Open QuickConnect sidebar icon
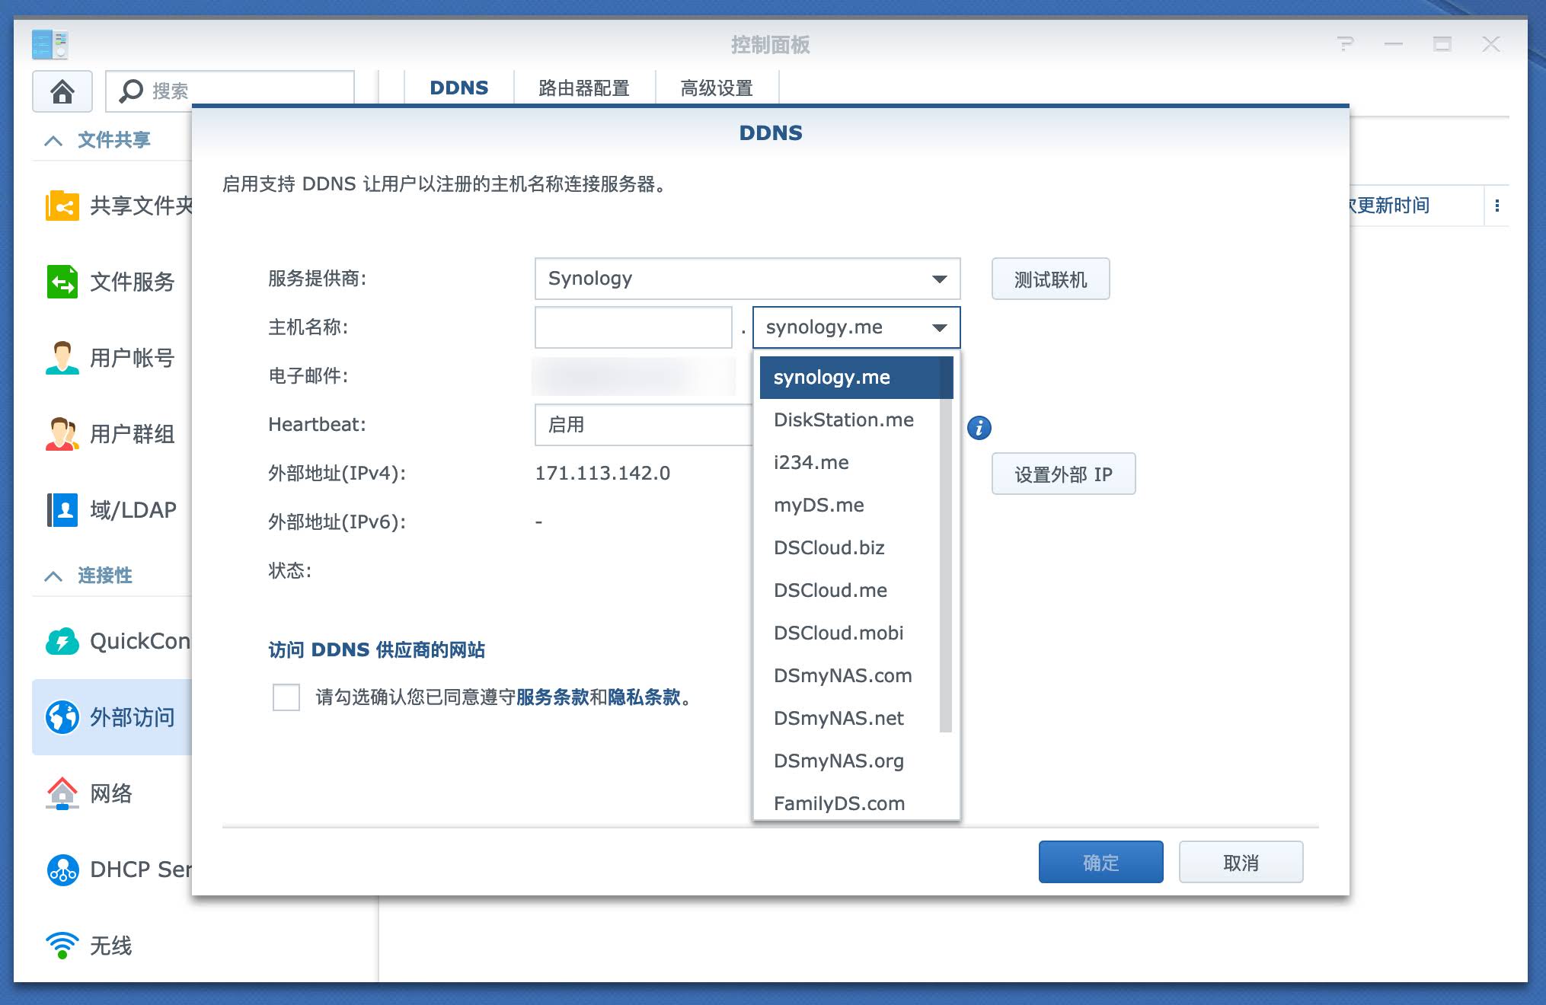 62,641
